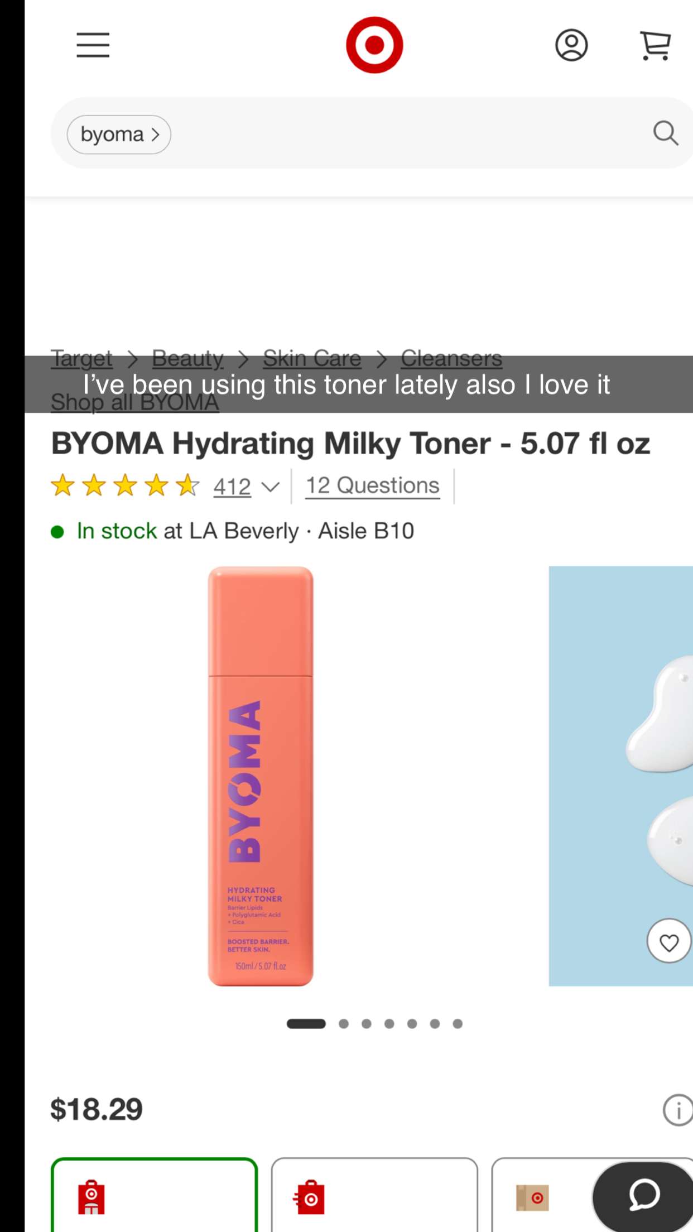
Task: Open the price info icon
Action: click(x=677, y=1110)
